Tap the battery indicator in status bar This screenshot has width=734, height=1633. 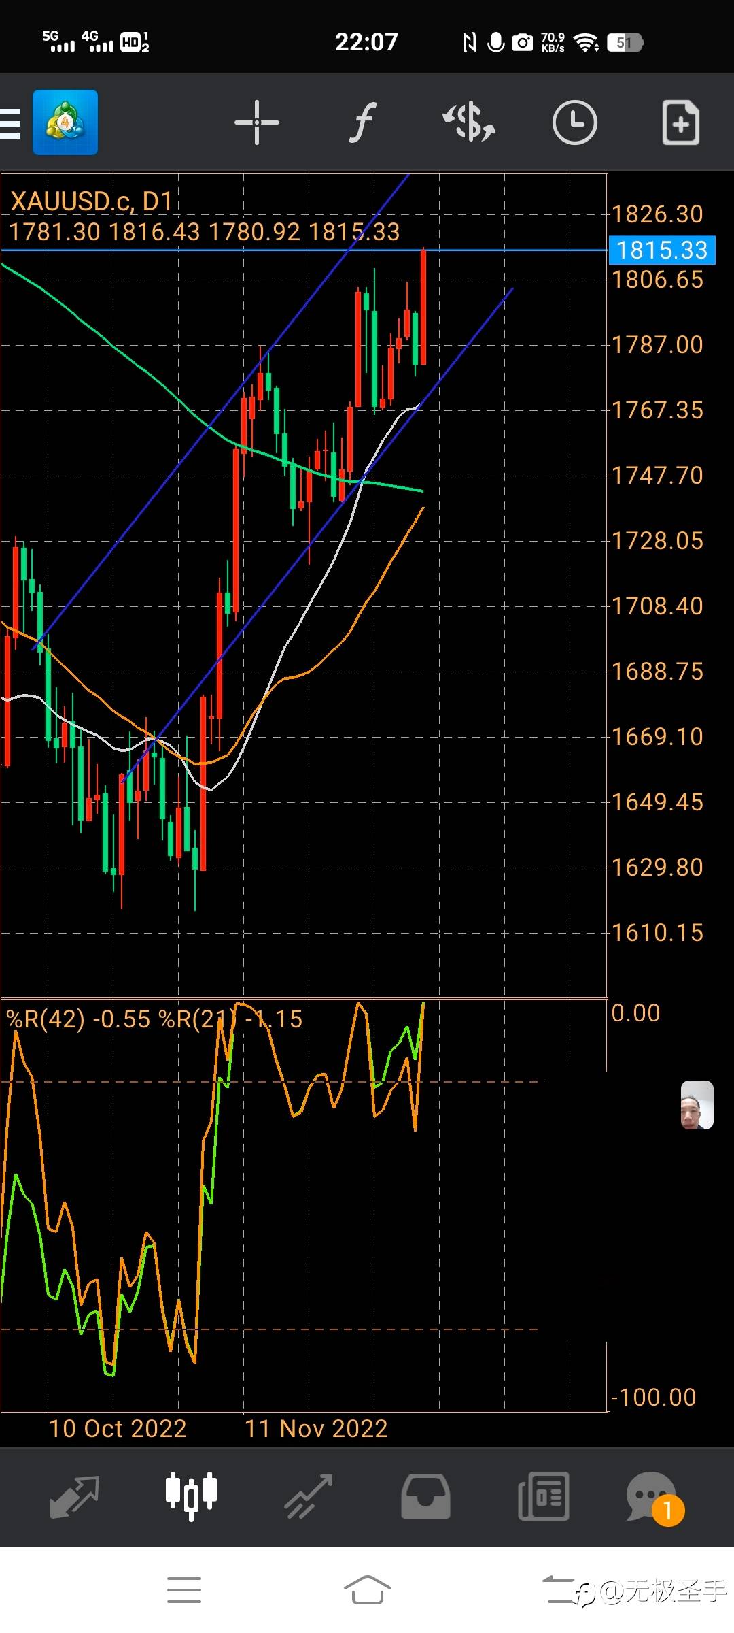(625, 43)
